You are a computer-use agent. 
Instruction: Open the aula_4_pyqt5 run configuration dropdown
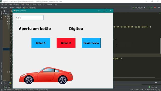(139, 8)
